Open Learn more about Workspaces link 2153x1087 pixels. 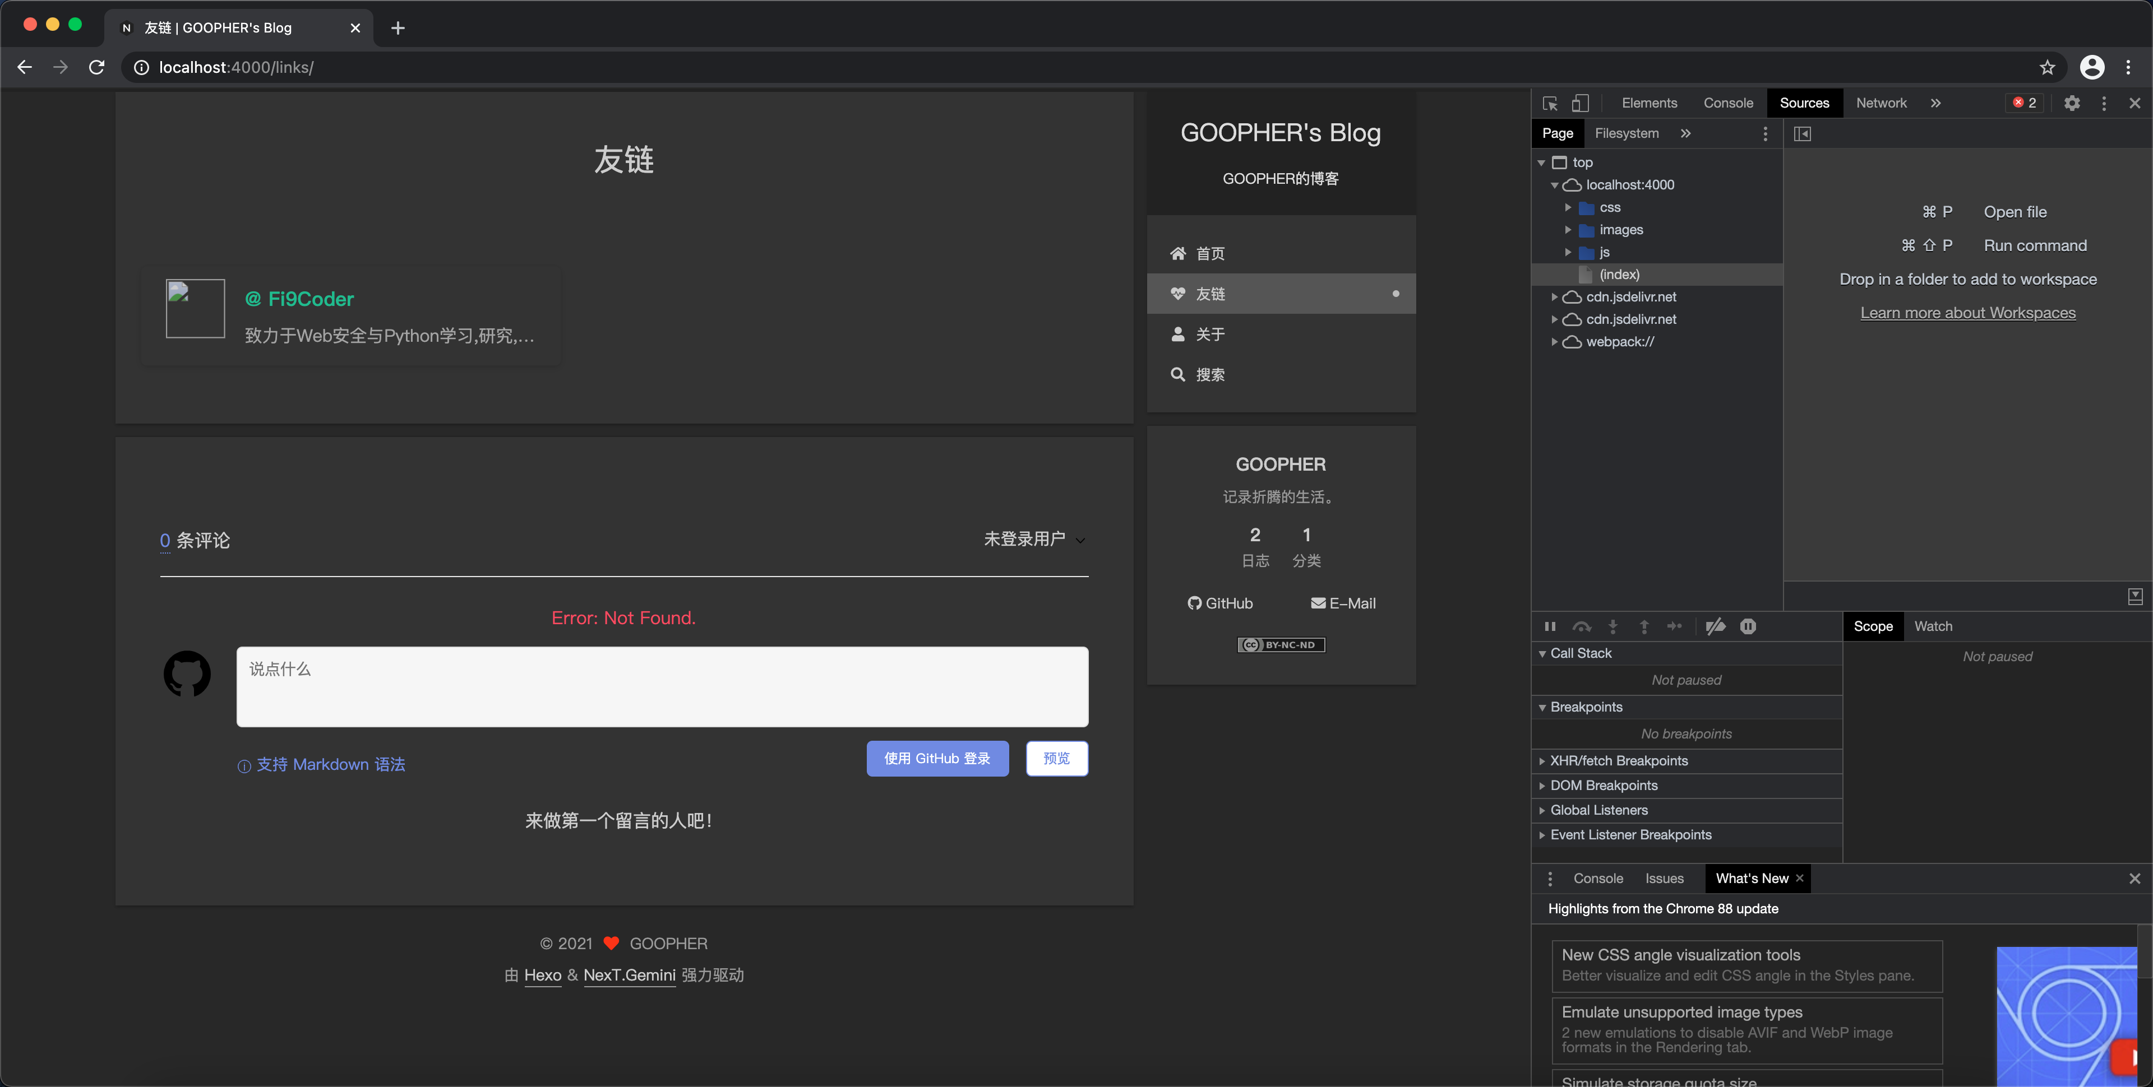click(1967, 313)
